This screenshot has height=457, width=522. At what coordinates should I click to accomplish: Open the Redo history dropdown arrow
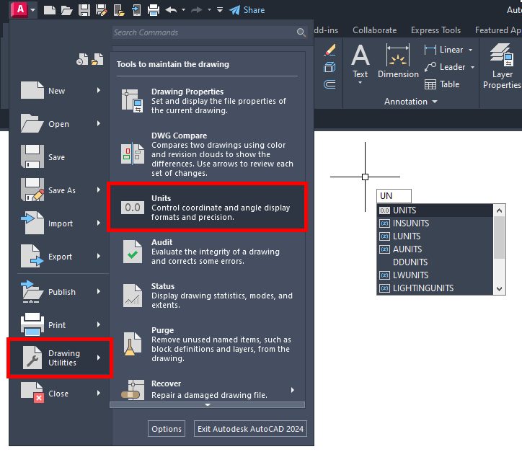pyautogui.click(x=209, y=10)
